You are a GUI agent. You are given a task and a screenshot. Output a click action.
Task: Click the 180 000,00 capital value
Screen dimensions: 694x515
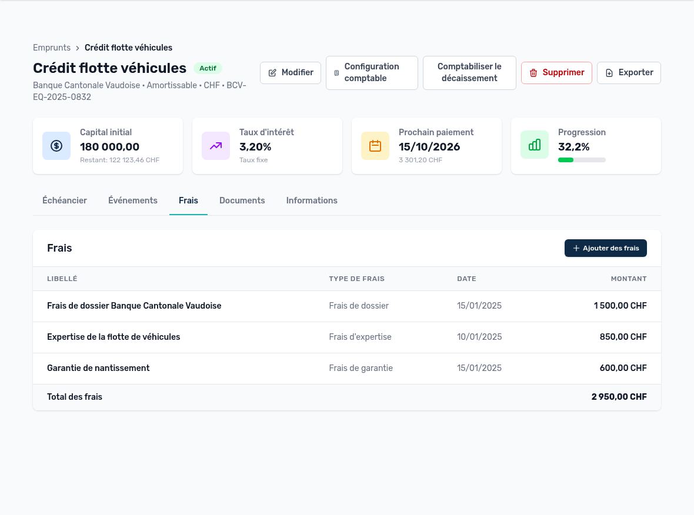pyautogui.click(x=110, y=147)
